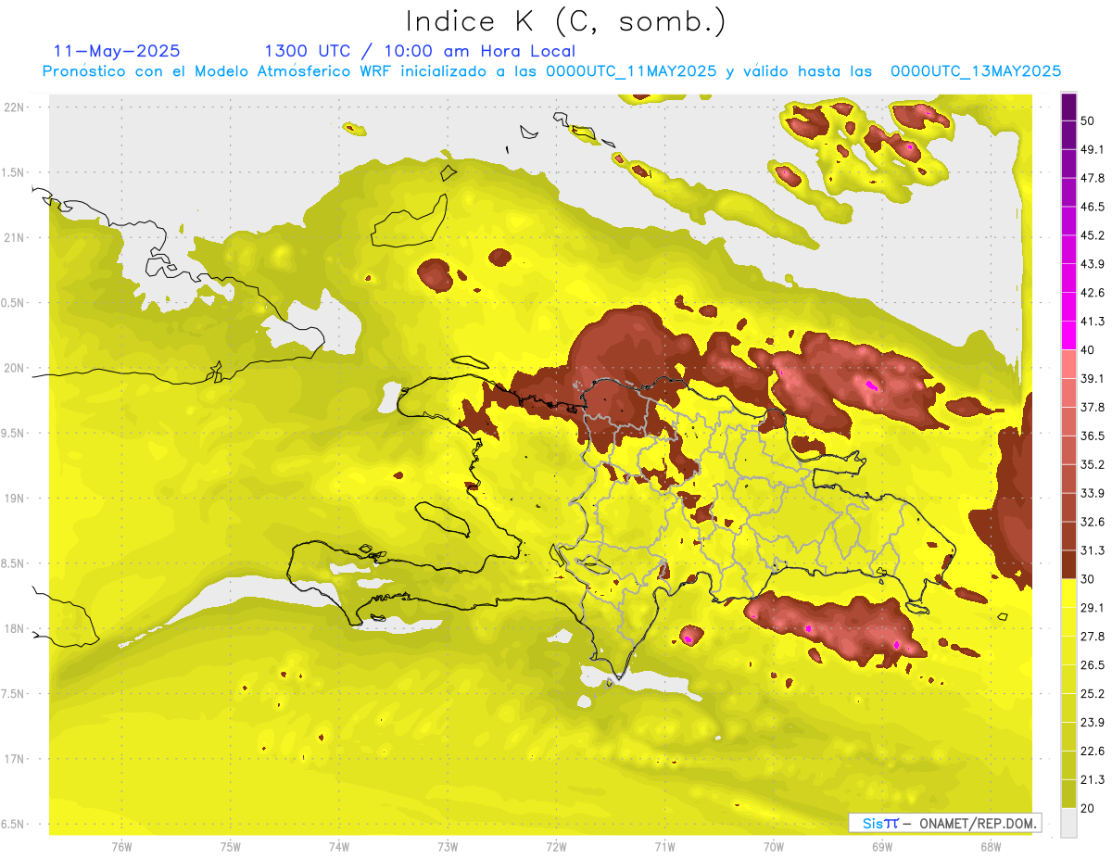
Task: Click the colorbar value "20"
Action: (x=1088, y=808)
